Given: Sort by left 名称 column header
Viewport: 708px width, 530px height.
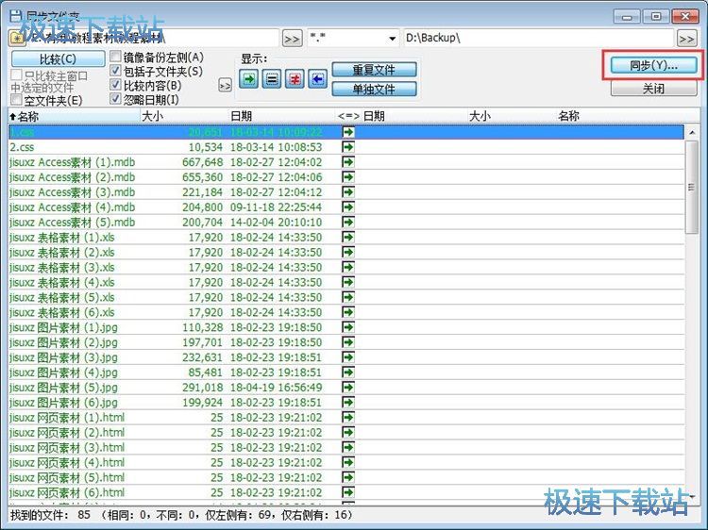Looking at the screenshot, I should pyautogui.click(x=75, y=116).
